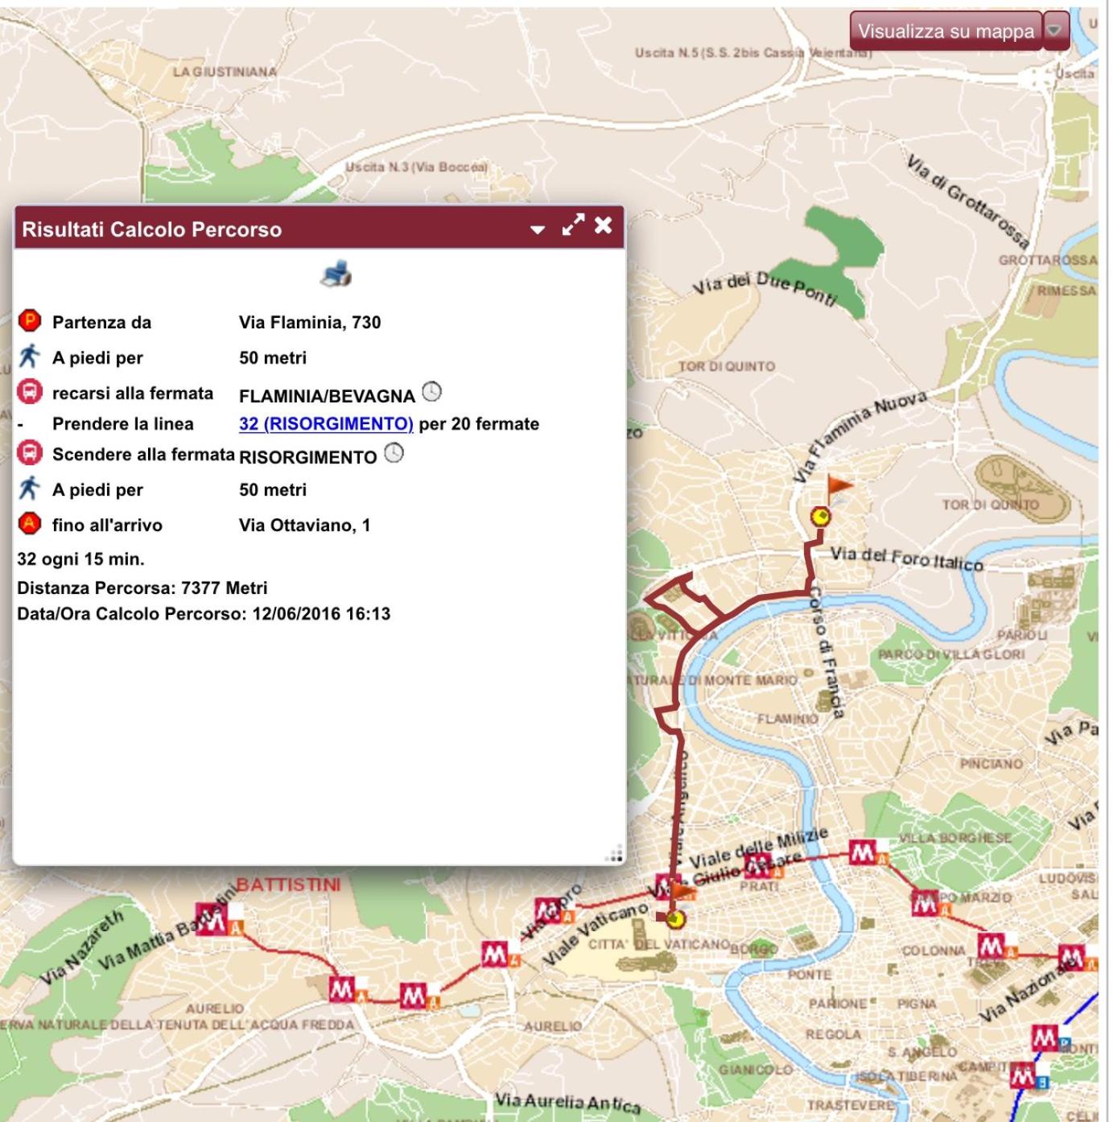Open the clock icon next to FLAMINIA/BEVAGNA

[x=432, y=392]
